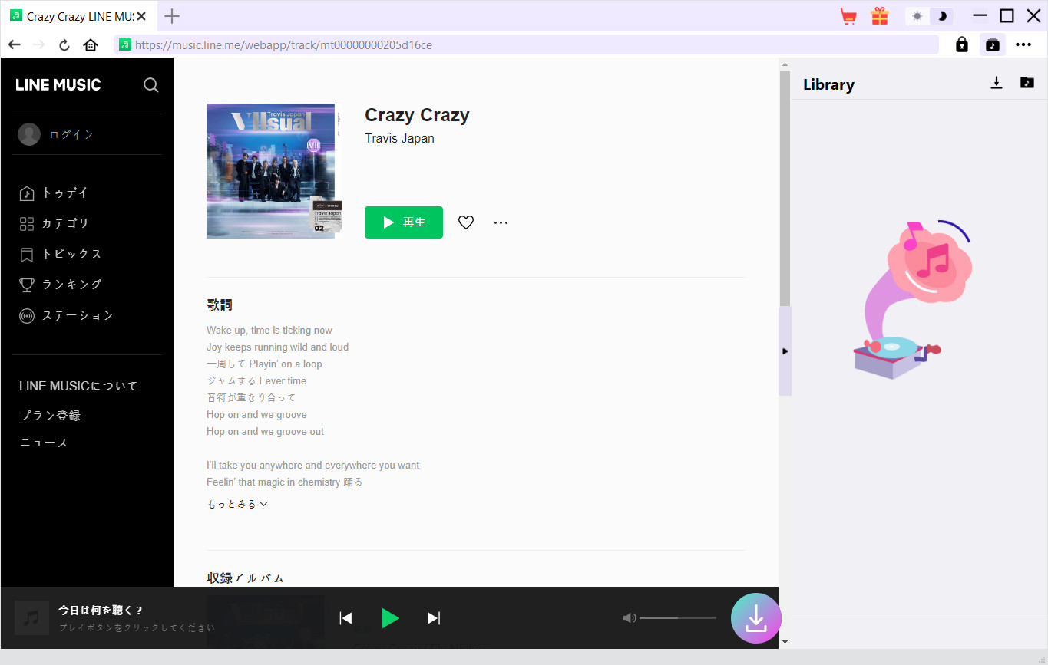Image resolution: width=1048 pixels, height=665 pixels.
Task: Click the Library download icon
Action: point(997,83)
